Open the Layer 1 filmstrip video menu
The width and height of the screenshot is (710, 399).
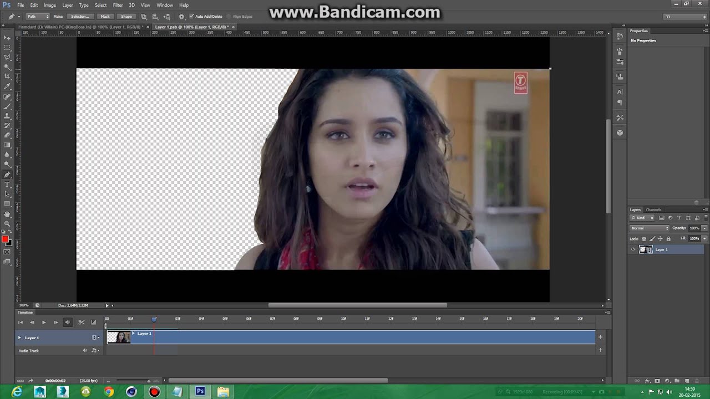pyautogui.click(x=95, y=337)
